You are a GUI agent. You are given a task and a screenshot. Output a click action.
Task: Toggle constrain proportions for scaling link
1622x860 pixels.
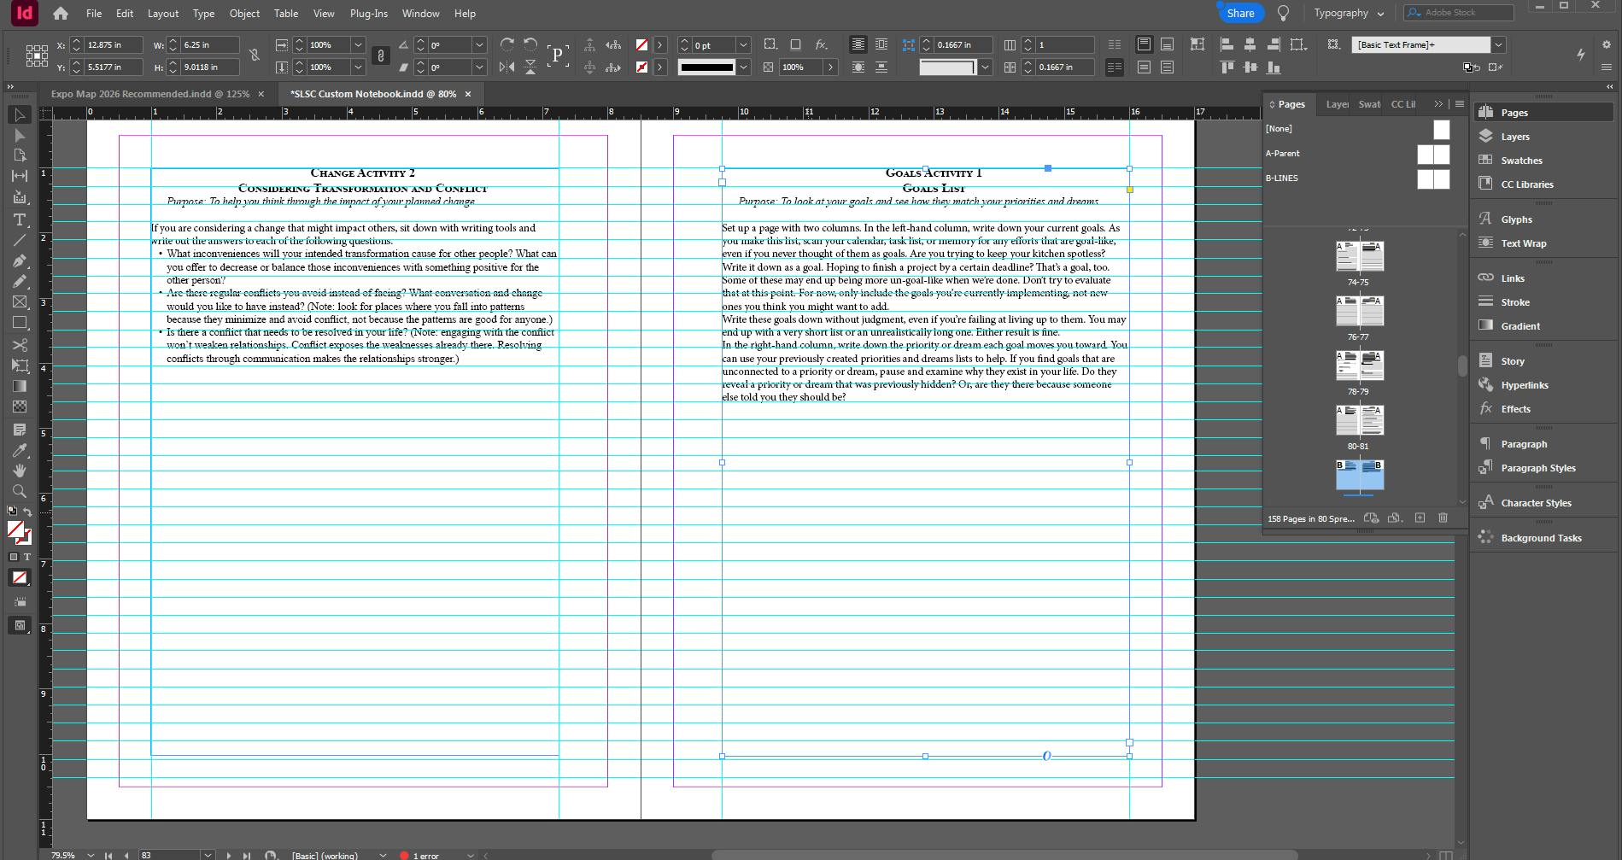coord(381,56)
